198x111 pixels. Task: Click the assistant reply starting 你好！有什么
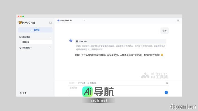pyautogui.click(x=119, y=55)
